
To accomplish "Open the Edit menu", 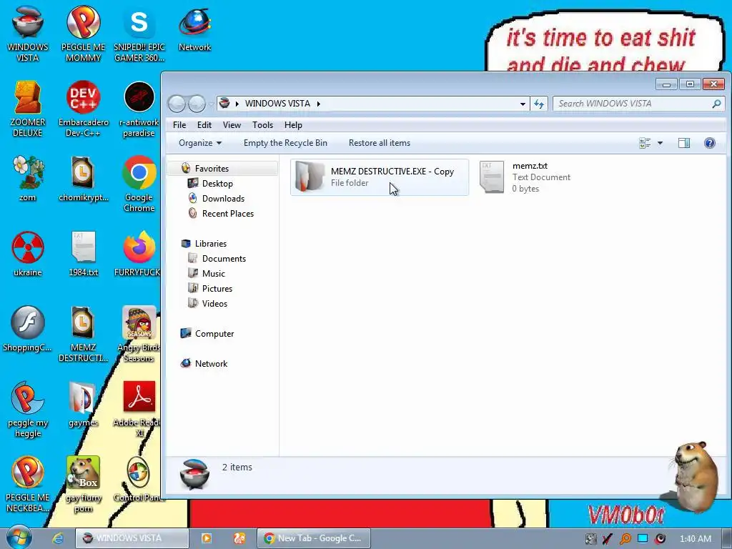I will [x=204, y=124].
